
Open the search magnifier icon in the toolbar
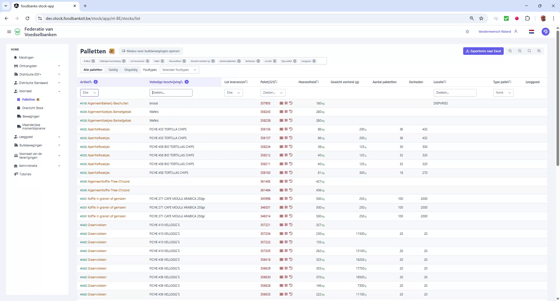529,51
